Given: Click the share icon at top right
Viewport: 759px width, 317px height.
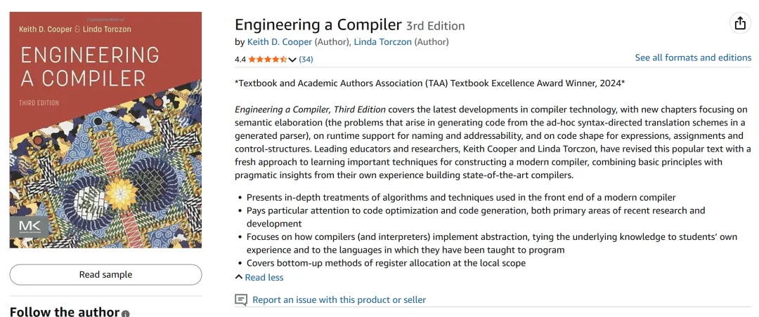Looking at the screenshot, I should coord(740,23).
